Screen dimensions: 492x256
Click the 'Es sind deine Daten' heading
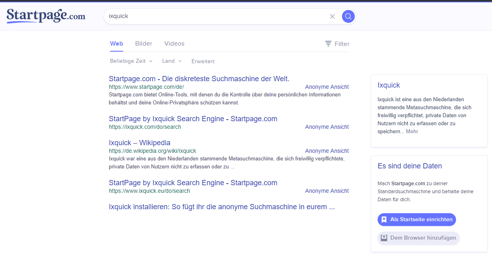410,166
